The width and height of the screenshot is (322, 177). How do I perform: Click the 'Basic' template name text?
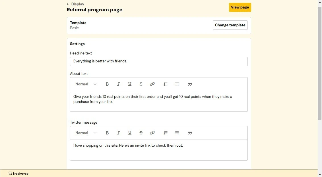(74, 28)
